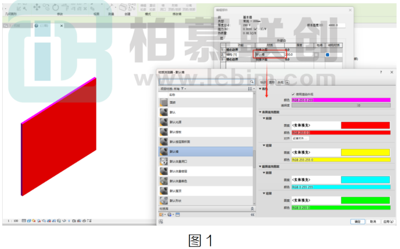The height and width of the screenshot is (249, 400).
Task: Open the asset browser icon
Action: click(178, 215)
